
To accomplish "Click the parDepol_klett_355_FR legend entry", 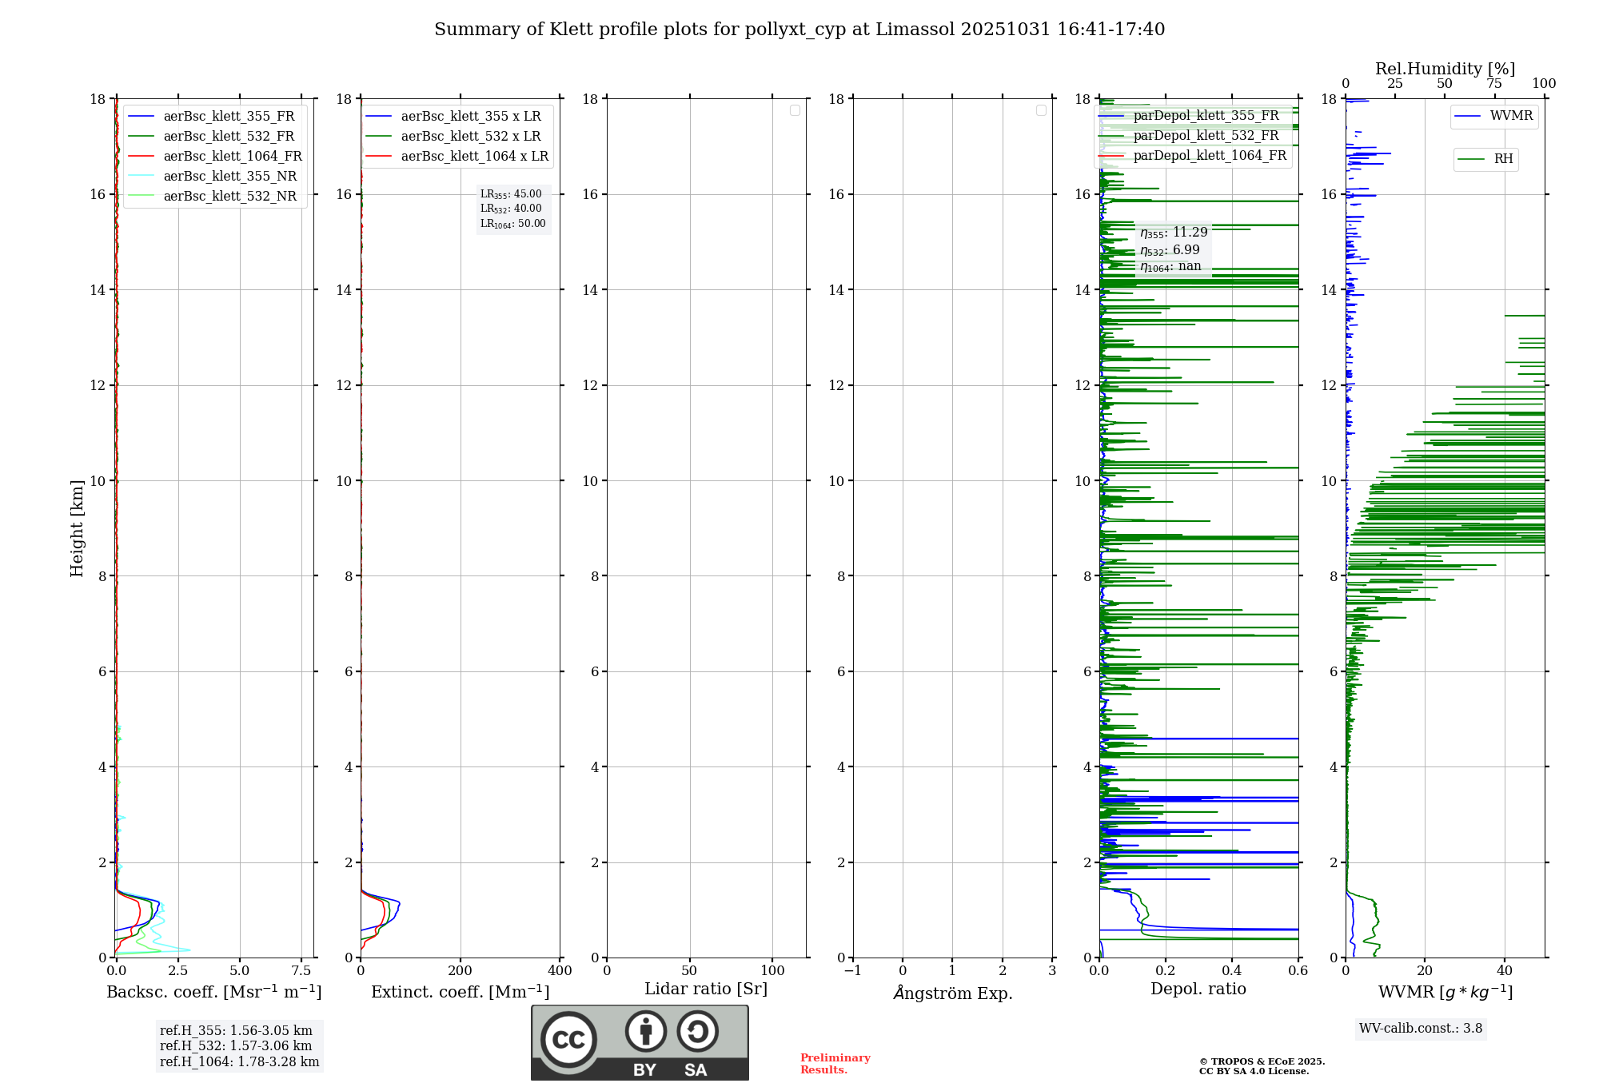I will click(1206, 116).
